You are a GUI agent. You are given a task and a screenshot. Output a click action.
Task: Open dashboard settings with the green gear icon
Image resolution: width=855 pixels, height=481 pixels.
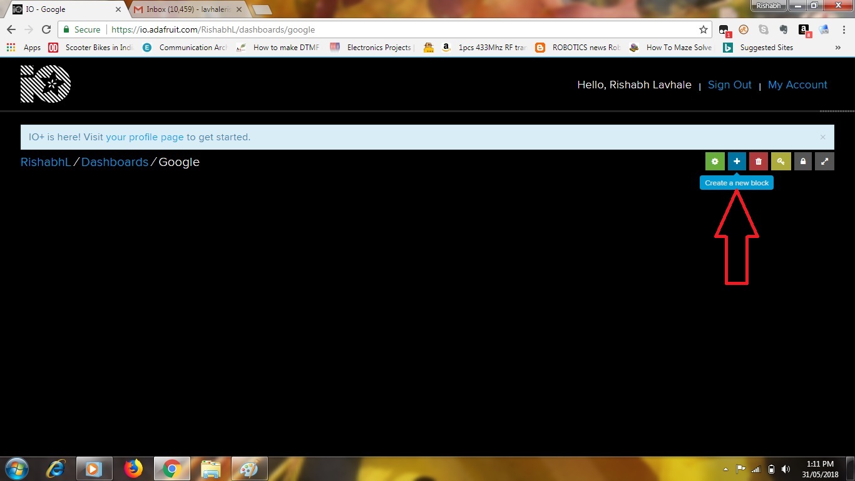point(715,162)
